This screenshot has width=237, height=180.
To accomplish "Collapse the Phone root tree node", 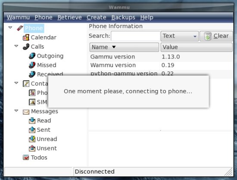I will (10, 28).
